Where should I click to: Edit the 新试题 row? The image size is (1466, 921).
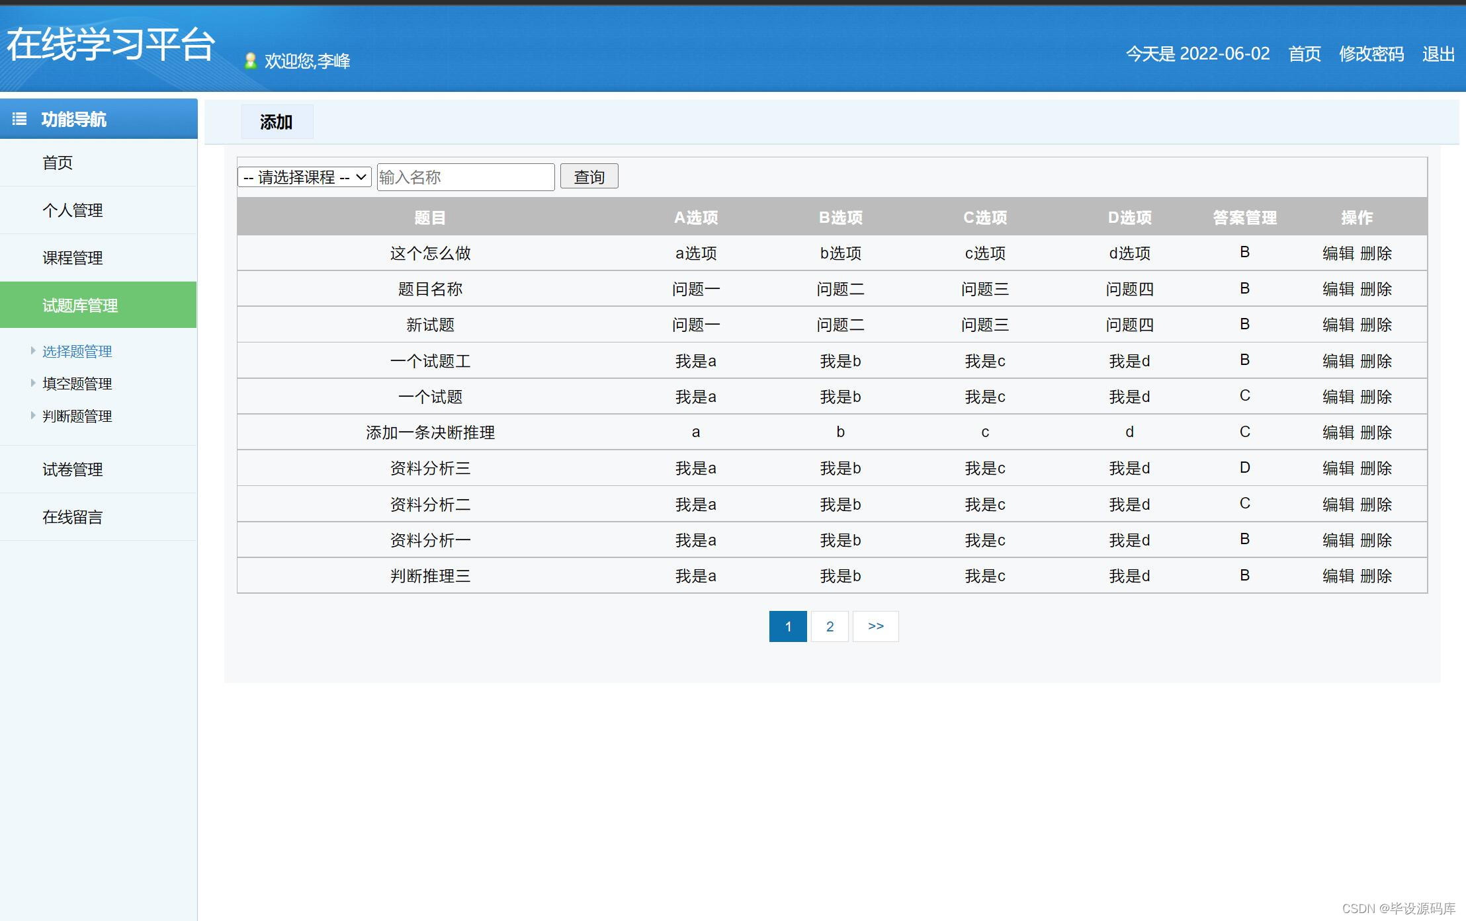(1338, 325)
